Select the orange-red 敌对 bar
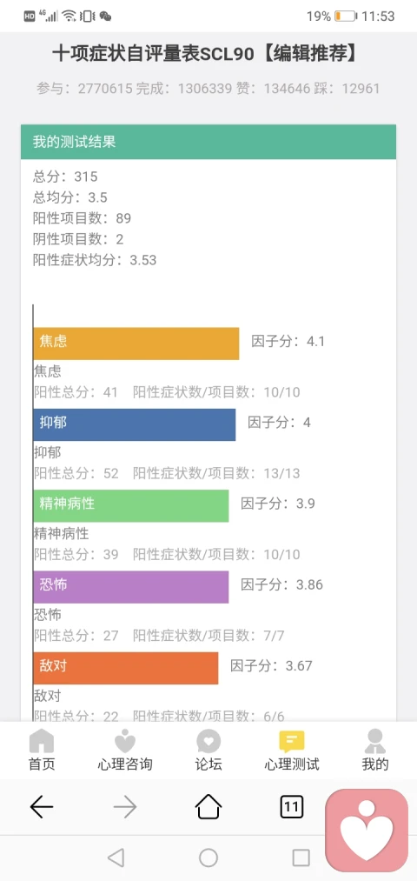 [x=126, y=668]
